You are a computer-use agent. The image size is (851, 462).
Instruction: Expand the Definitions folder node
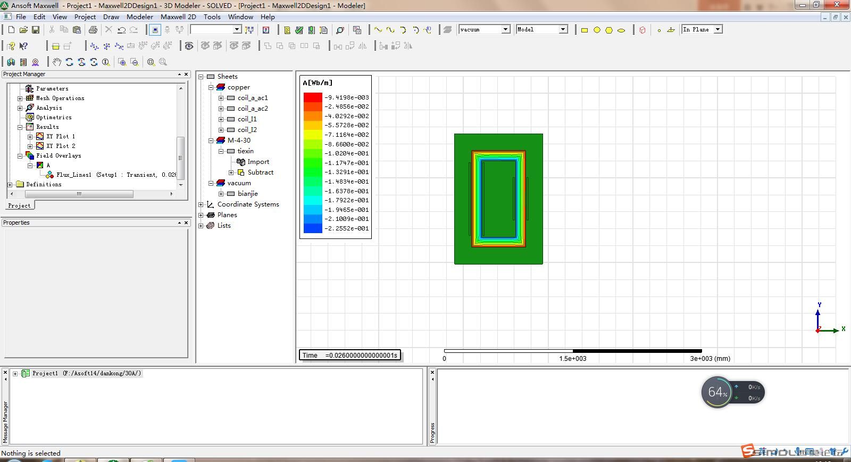[x=10, y=185]
